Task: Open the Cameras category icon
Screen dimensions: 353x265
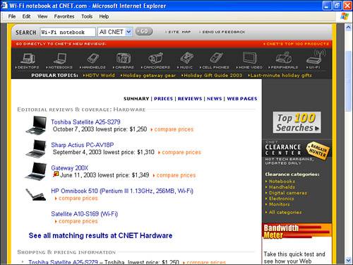Action: pyautogui.click(x=124, y=58)
